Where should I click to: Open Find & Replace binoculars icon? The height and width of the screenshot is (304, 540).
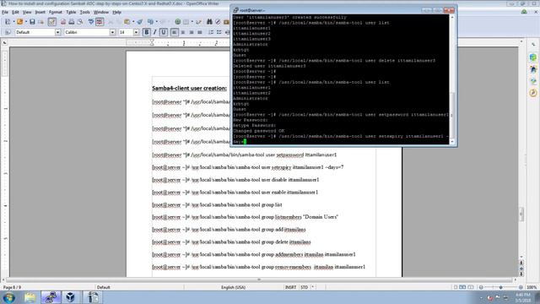[x=209, y=22]
